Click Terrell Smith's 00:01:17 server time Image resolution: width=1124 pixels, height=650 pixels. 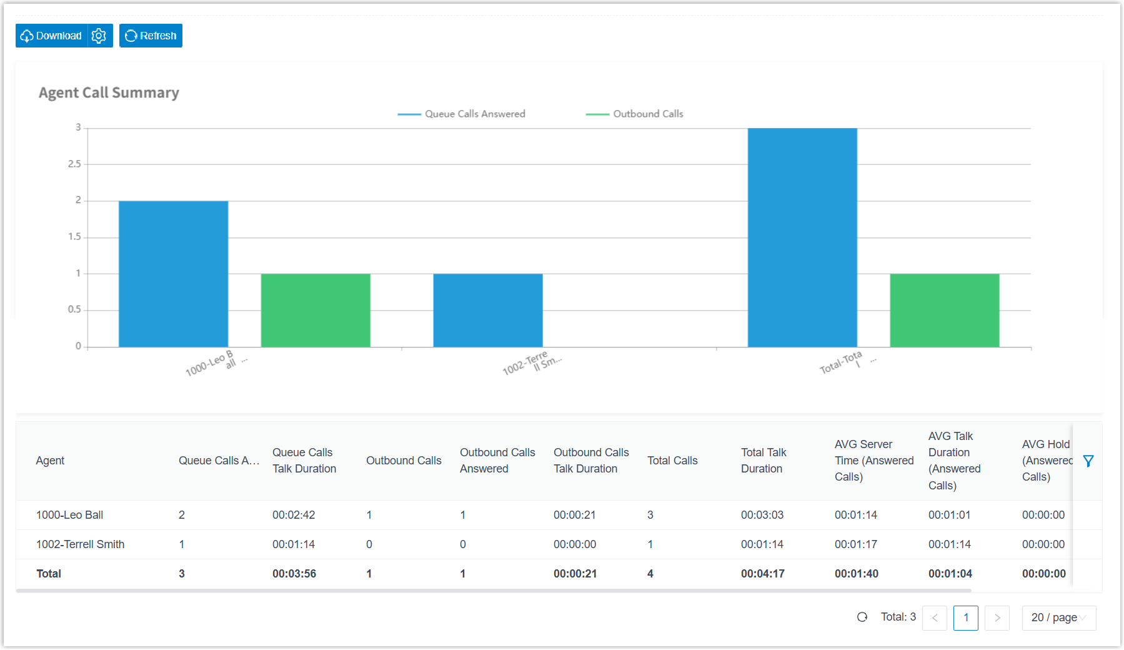[856, 544]
